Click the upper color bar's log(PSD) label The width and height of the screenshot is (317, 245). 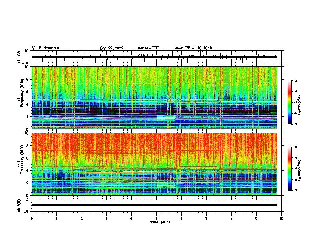pos(300,104)
